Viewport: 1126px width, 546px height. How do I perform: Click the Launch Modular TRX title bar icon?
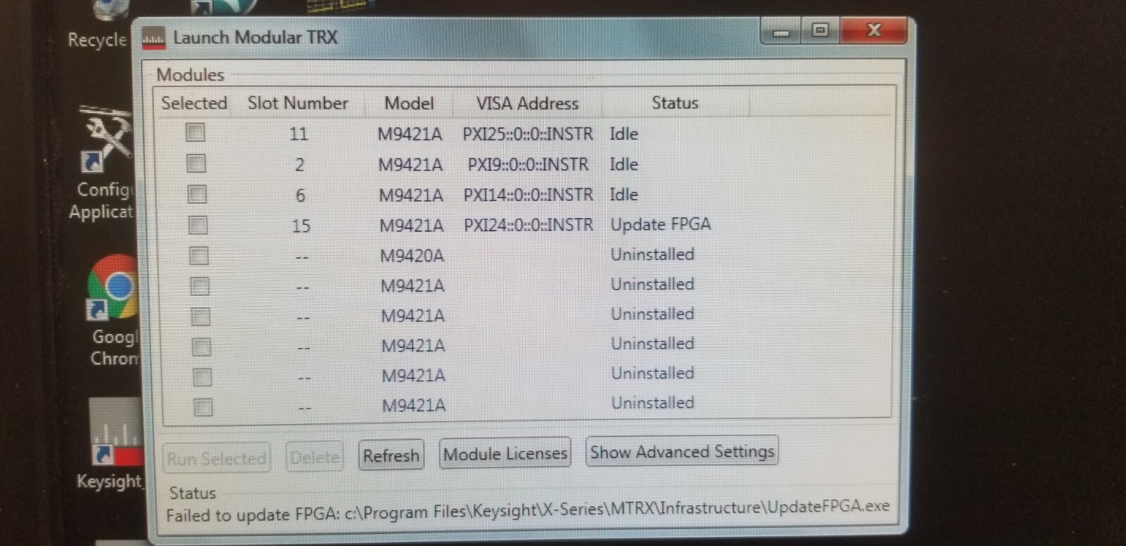[x=153, y=38]
